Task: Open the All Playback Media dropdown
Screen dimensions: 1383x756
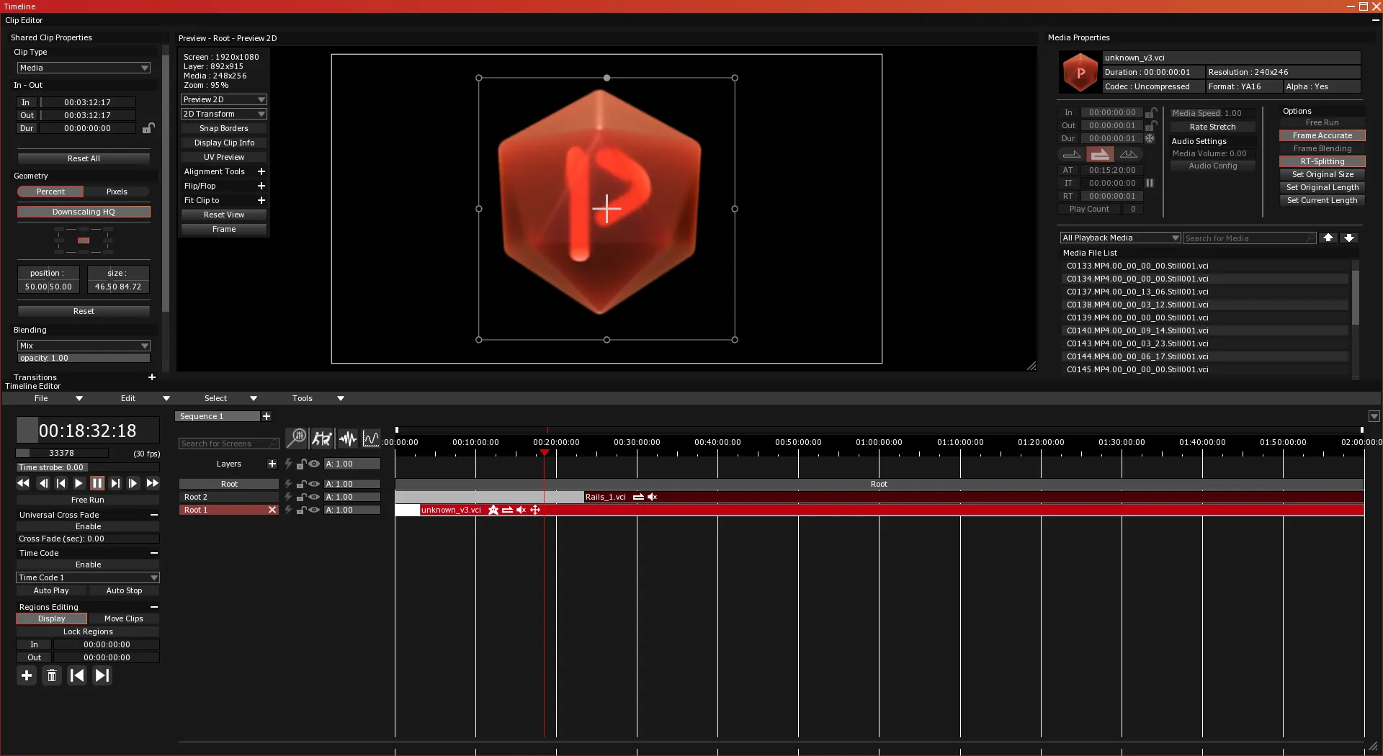Action: [1120, 238]
